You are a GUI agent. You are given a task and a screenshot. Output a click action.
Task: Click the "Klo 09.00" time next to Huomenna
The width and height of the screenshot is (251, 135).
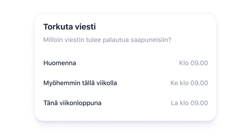coord(193,63)
